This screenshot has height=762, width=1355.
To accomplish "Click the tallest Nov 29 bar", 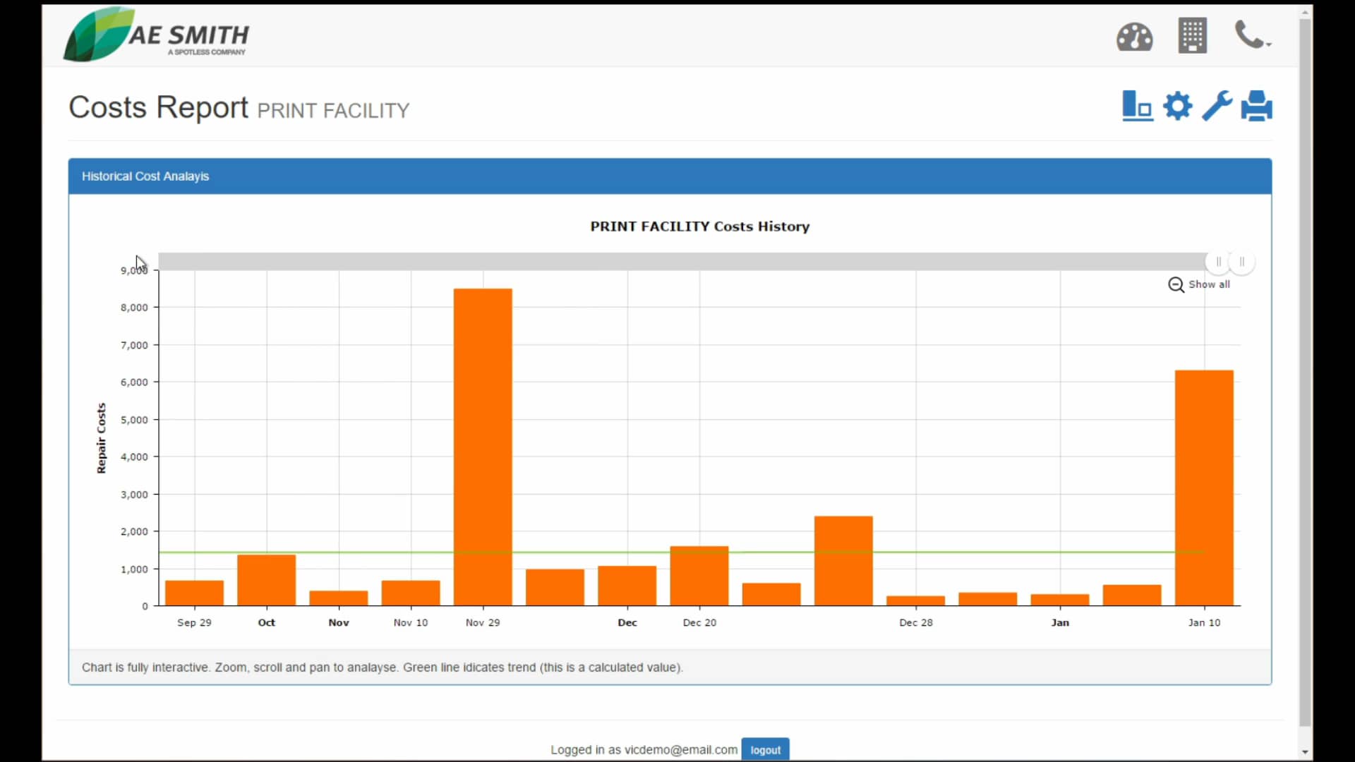I will 483,446.
